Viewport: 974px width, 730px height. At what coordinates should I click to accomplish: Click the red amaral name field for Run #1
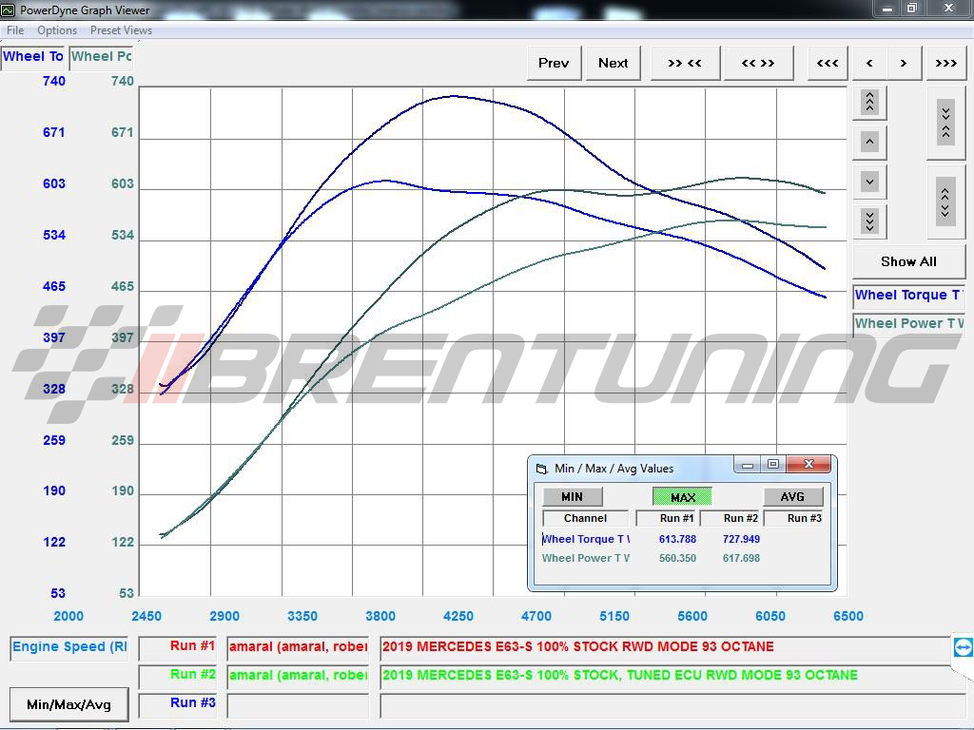pos(298,646)
